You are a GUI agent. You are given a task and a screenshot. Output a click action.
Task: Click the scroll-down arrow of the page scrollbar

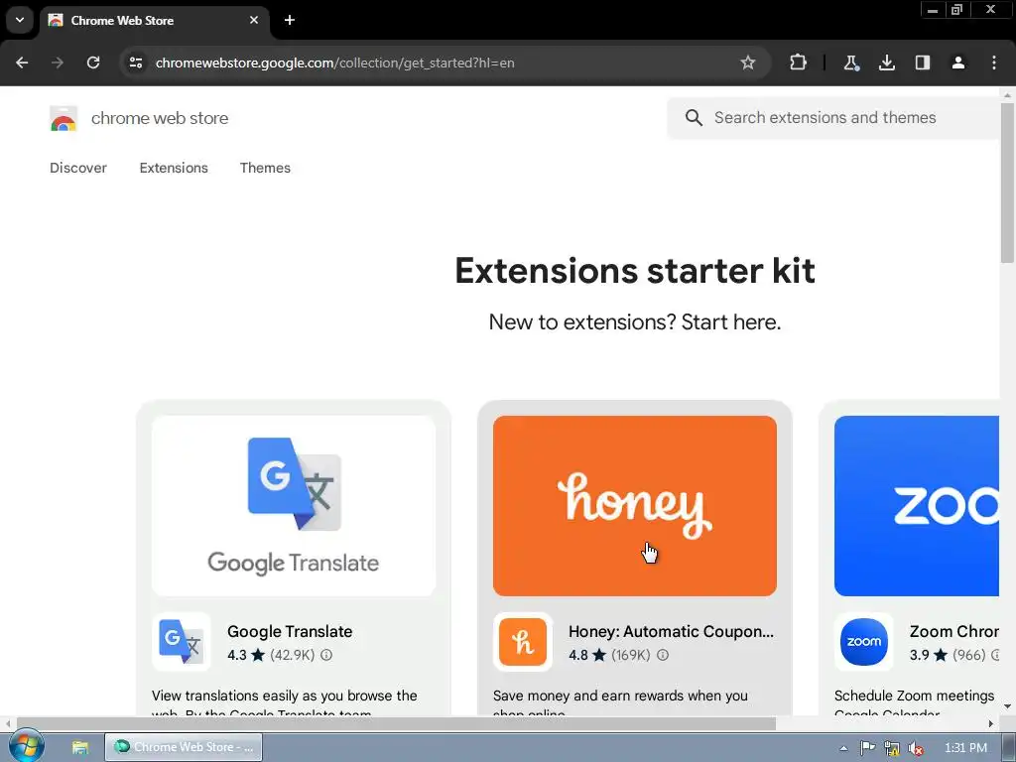point(1007,706)
